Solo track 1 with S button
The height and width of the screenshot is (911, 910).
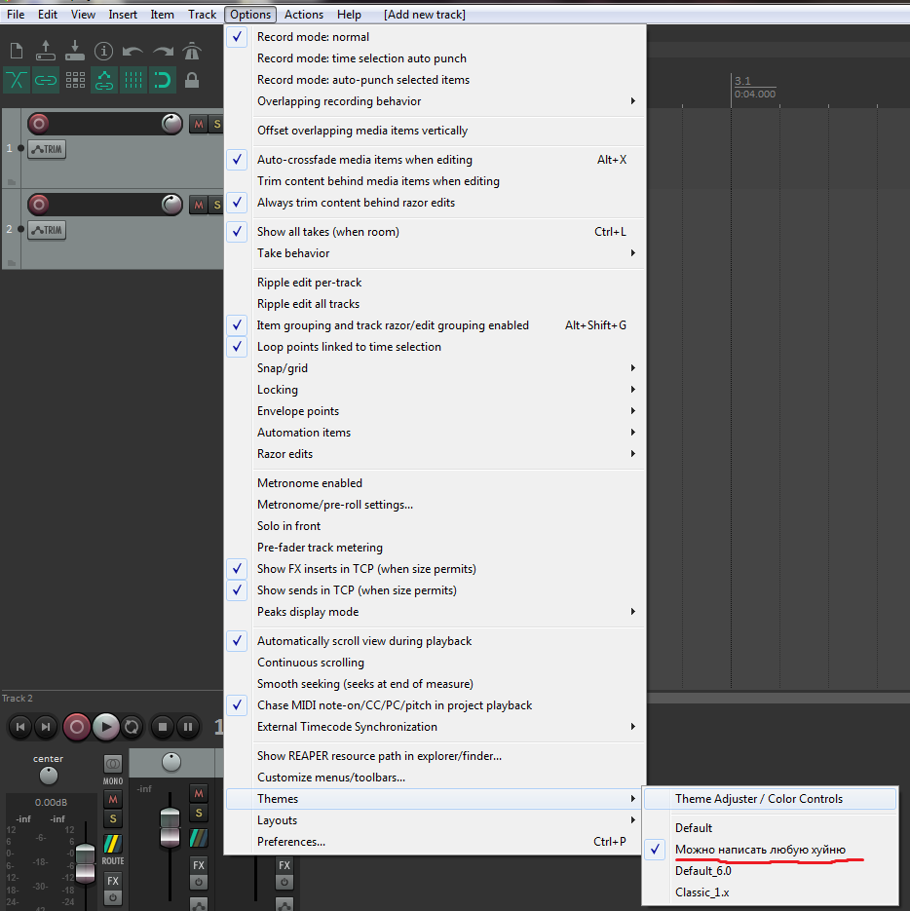pos(216,124)
